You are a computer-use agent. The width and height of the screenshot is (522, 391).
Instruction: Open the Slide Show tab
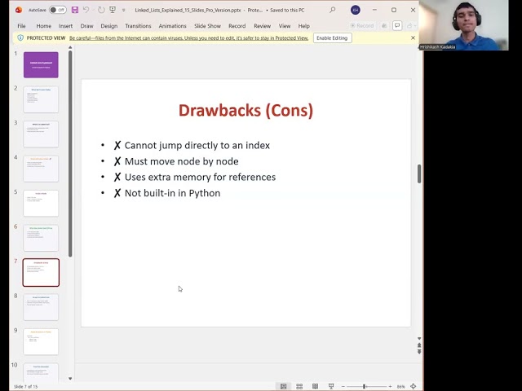[x=207, y=26]
